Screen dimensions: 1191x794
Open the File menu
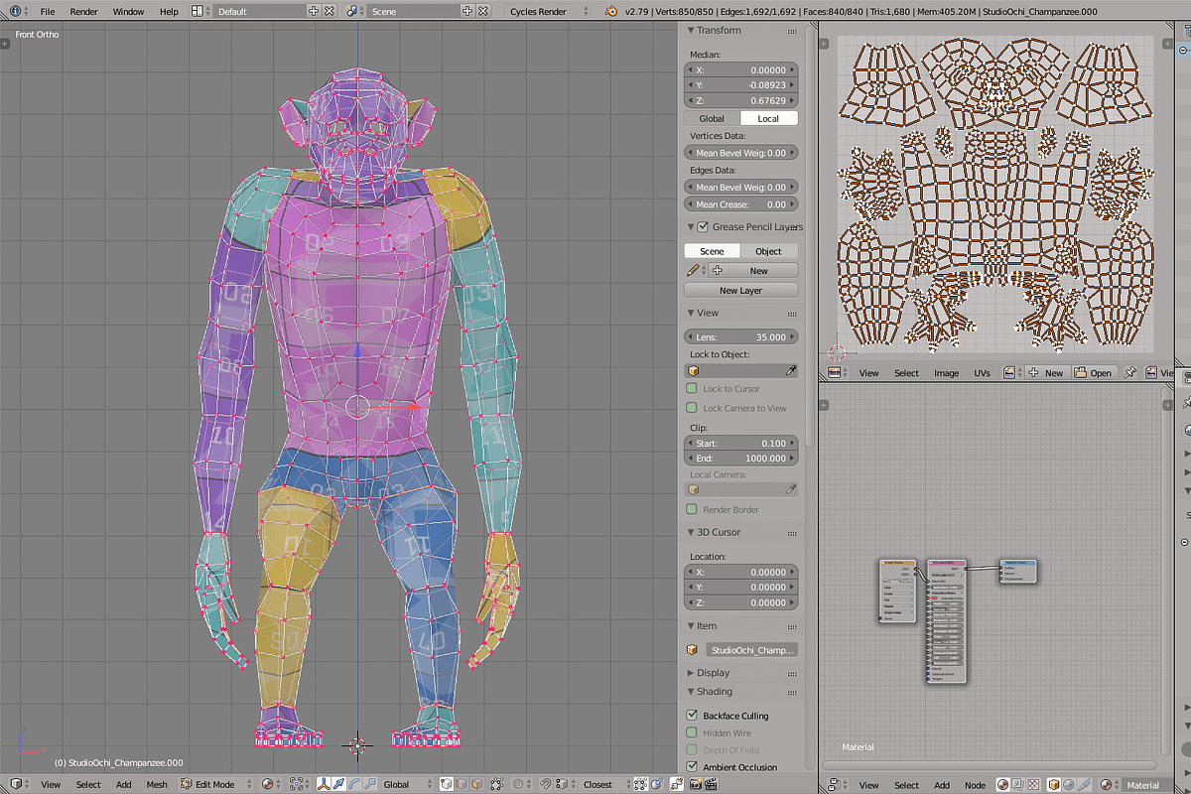pos(47,11)
